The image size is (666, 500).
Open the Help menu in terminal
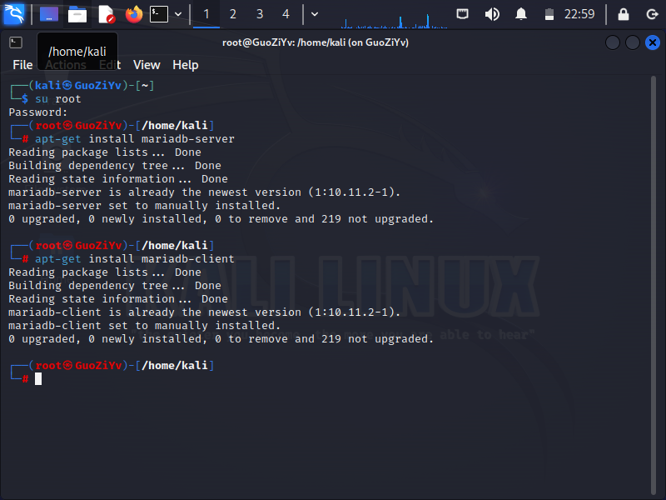pos(185,65)
